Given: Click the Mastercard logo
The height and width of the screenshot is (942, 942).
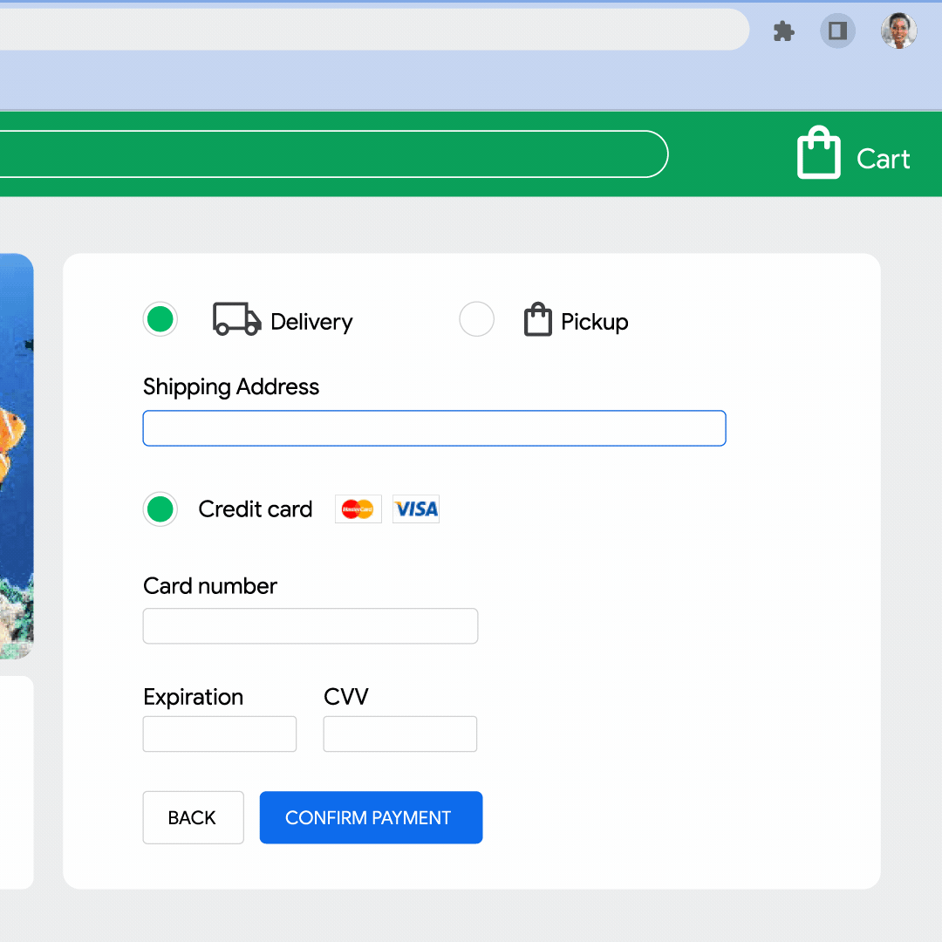Looking at the screenshot, I should [358, 509].
